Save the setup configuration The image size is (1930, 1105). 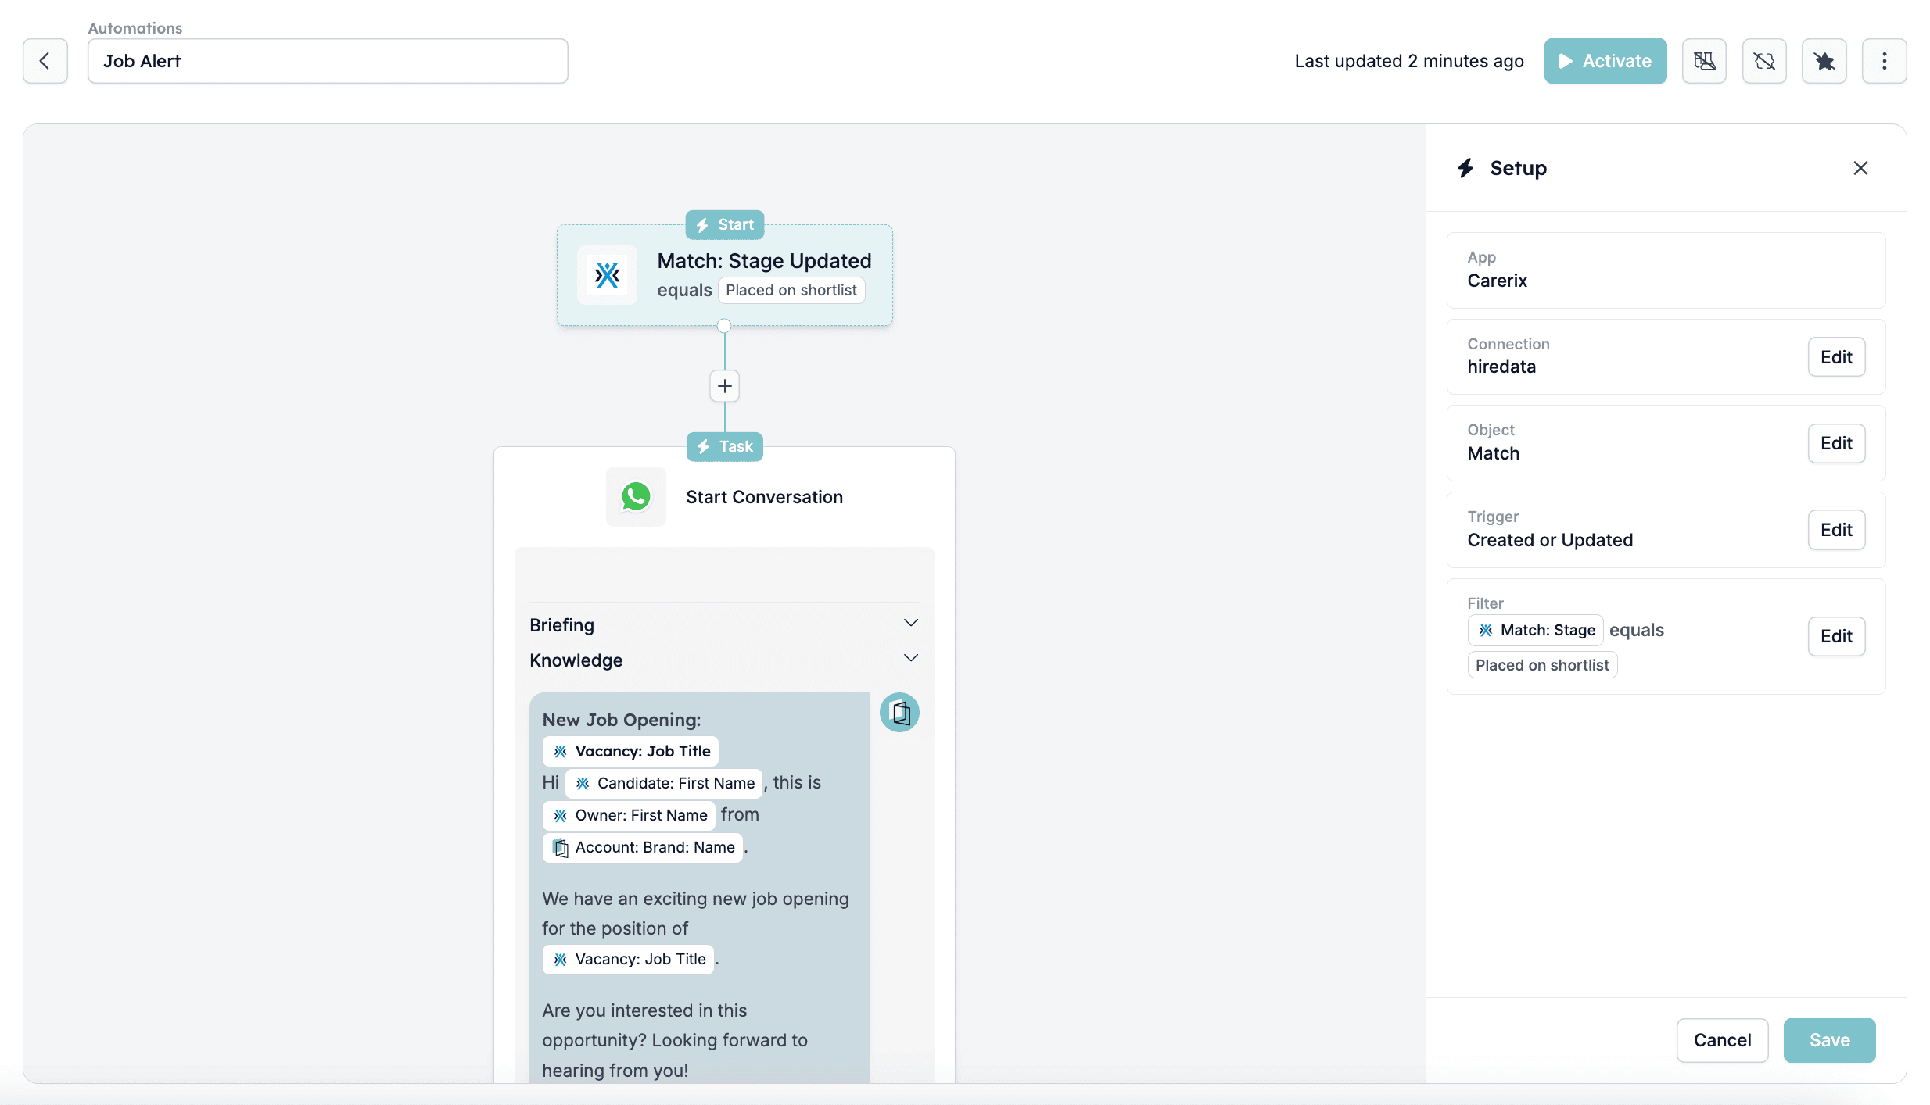click(x=1829, y=1040)
